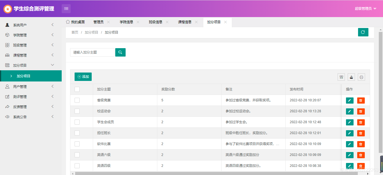
Task: Close the 管理员 tab
Action: pos(109,22)
